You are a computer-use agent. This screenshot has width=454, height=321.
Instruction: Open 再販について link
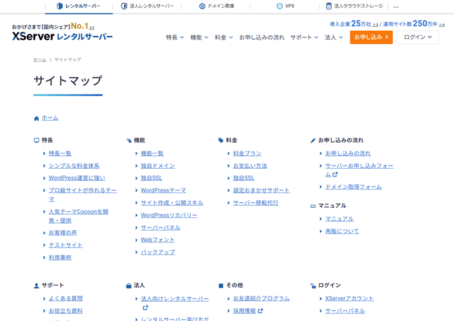pos(342,231)
